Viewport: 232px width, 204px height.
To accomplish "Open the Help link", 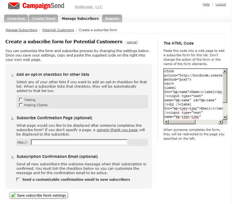I will tap(206, 4).
